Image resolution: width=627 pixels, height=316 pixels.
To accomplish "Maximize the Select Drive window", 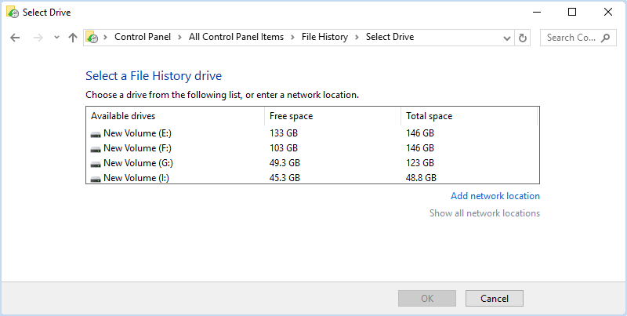I will coord(572,13).
